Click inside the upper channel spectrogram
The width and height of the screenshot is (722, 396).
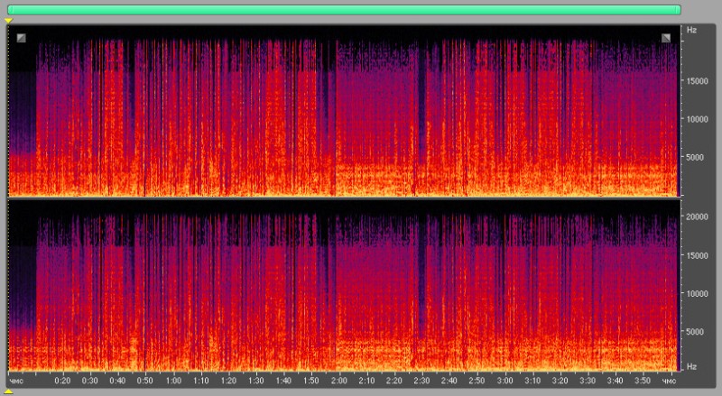tap(343, 108)
